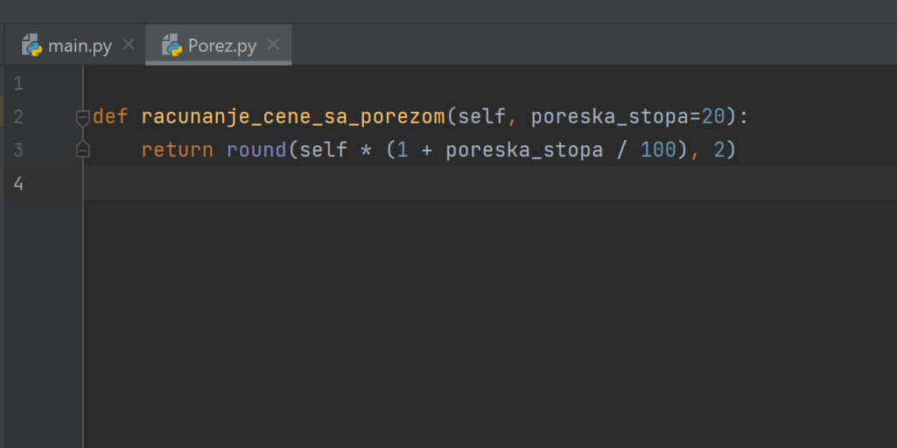Click the round function call
Image resolution: width=897 pixels, height=448 pixels.
pos(257,150)
